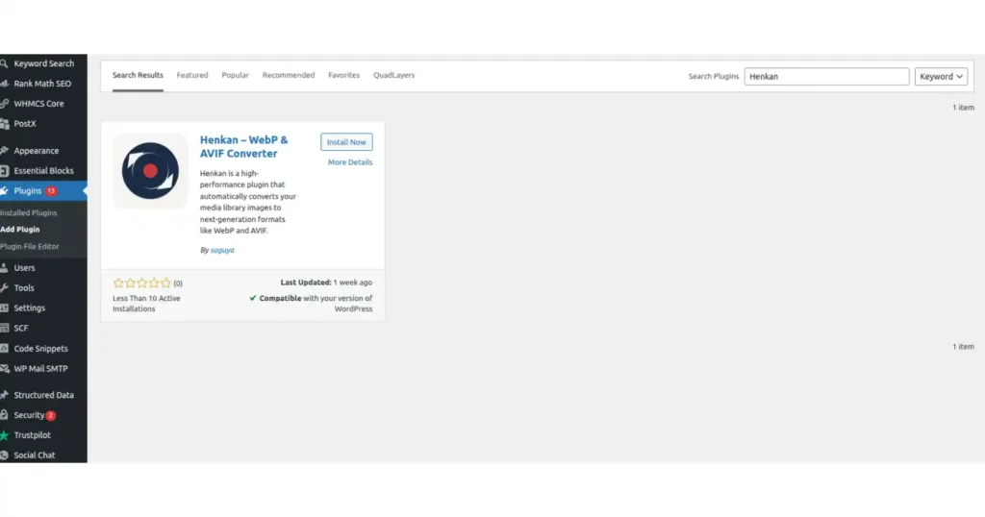Click the 'Last Updated: 1 week ago' text
This screenshot has width=985, height=517.
pos(326,283)
